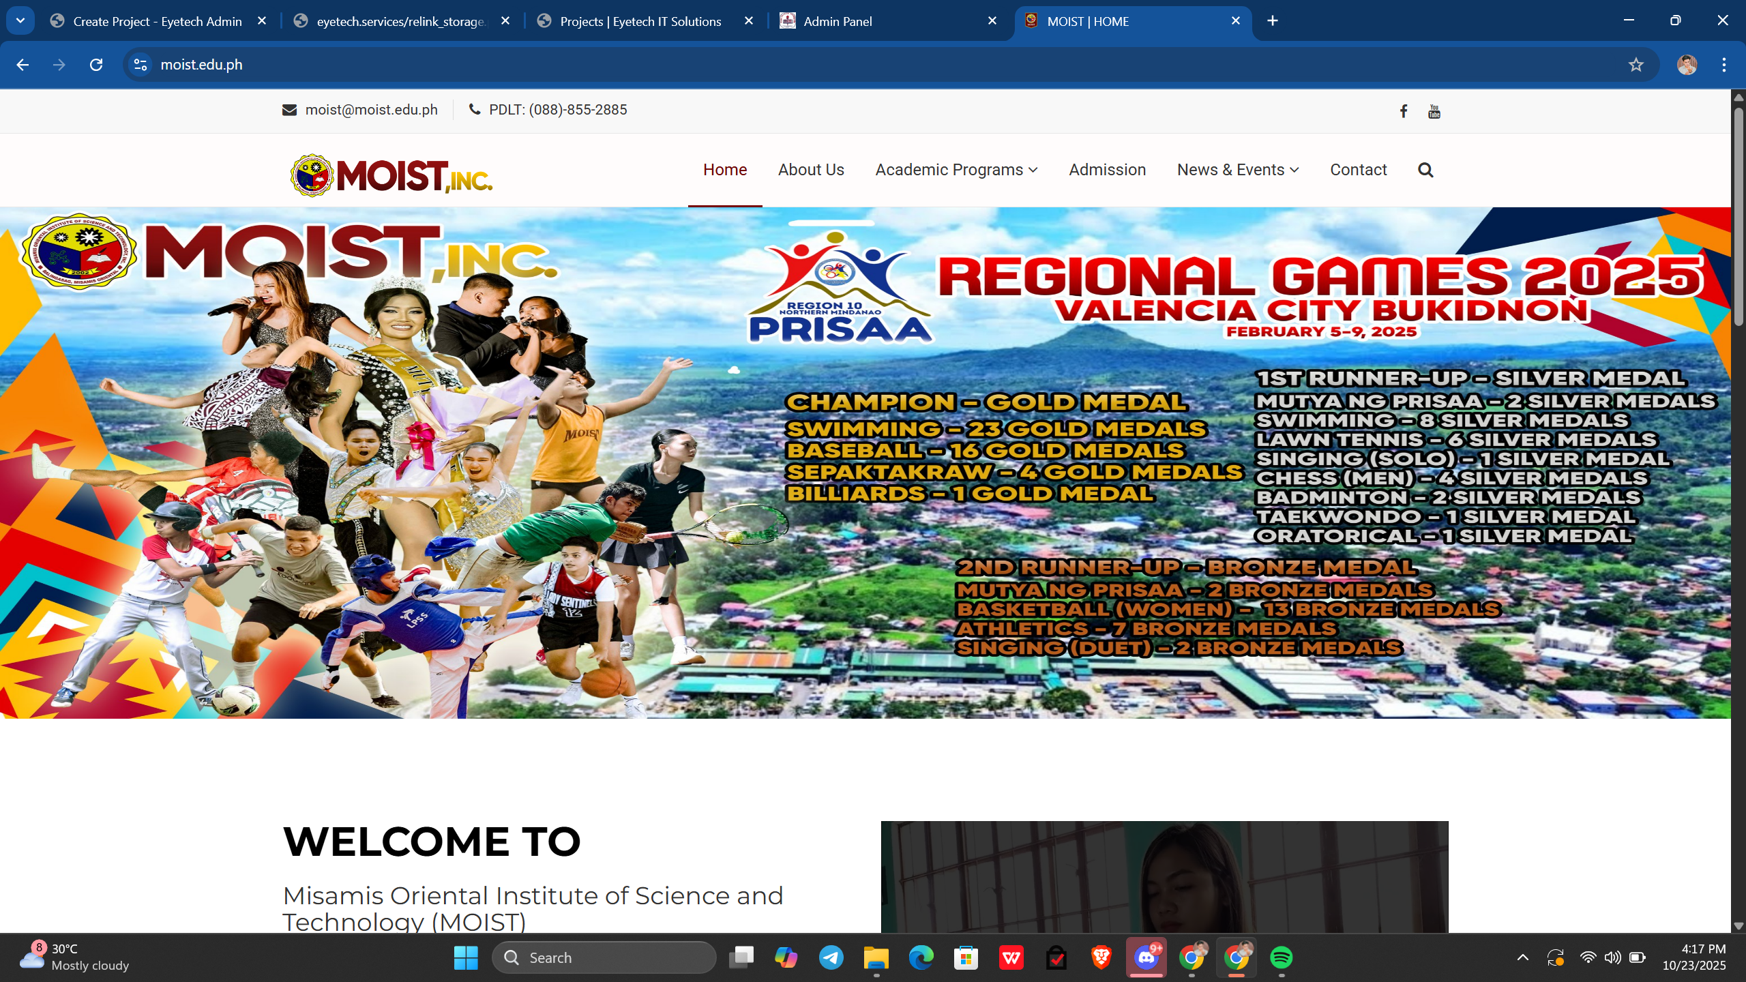Image resolution: width=1746 pixels, height=982 pixels.
Task: Open Chrome three-dot menu
Action: click(x=1723, y=65)
